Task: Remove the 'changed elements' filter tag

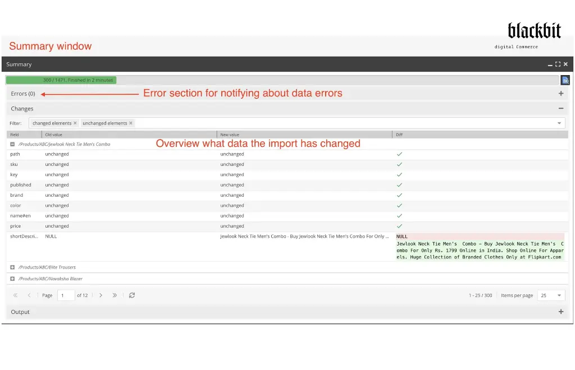Action: click(75, 123)
